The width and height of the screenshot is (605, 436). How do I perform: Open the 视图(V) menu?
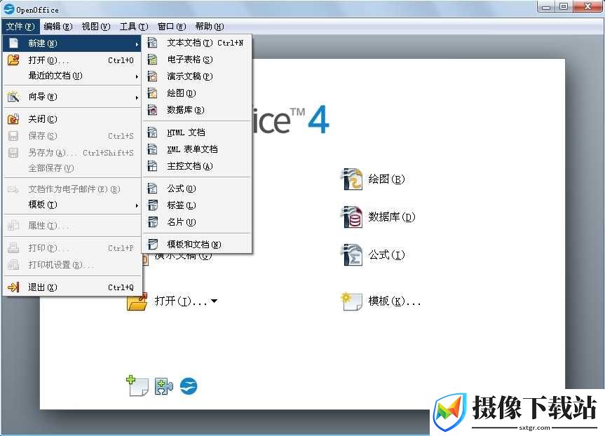click(96, 27)
